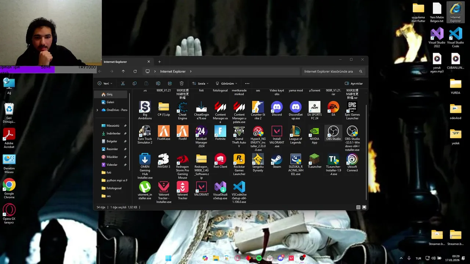470x264 pixels.
Task: Open fotologosal folder in navigation pane
Action: click(x=111, y=188)
